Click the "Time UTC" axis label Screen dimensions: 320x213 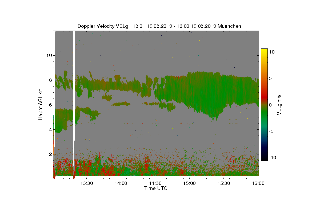point(156,189)
